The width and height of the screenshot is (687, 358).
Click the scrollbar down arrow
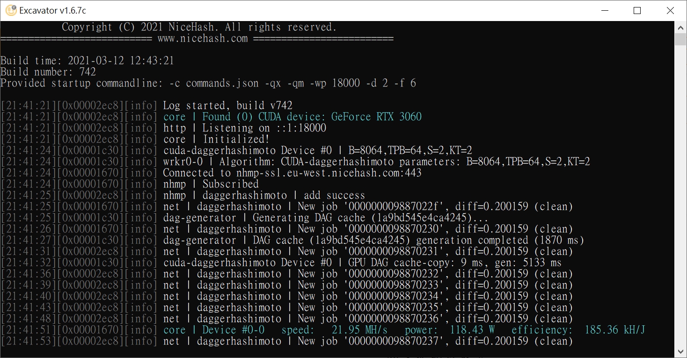(x=680, y=351)
